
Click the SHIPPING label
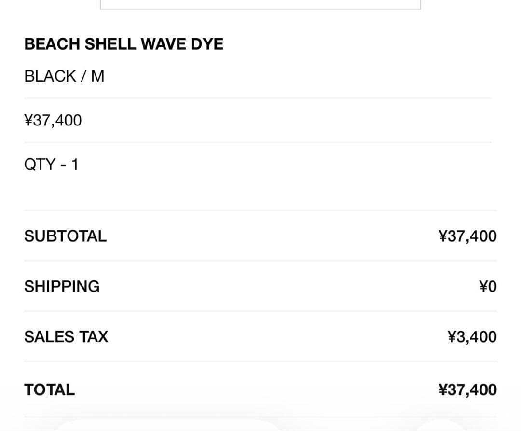pyautogui.click(x=62, y=286)
